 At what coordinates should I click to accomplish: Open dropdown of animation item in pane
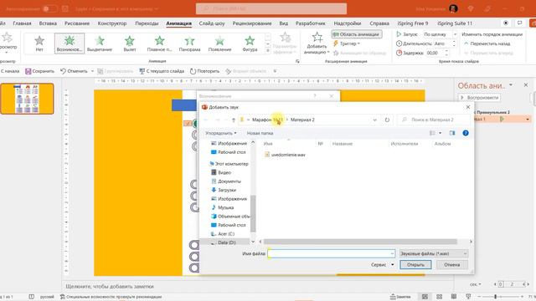(x=528, y=119)
